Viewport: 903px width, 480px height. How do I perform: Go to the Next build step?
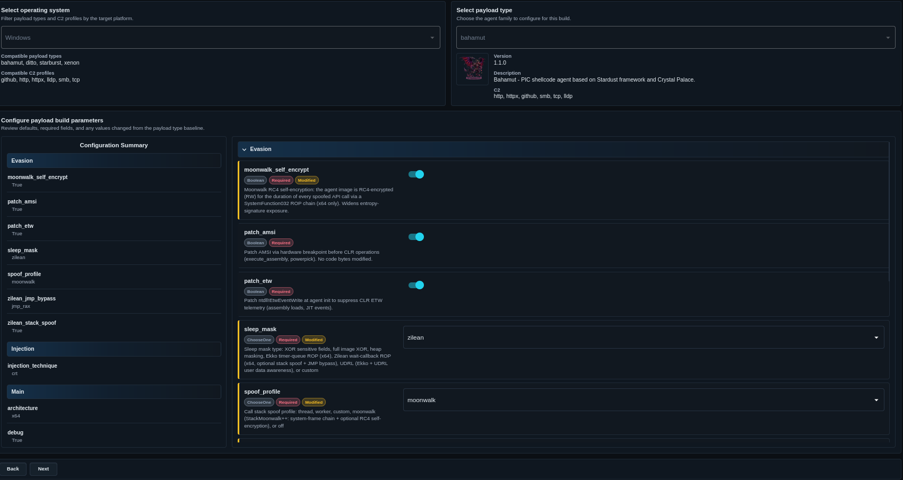pos(44,469)
